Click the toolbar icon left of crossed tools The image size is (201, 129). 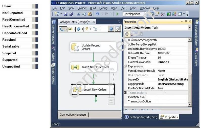[157, 14]
